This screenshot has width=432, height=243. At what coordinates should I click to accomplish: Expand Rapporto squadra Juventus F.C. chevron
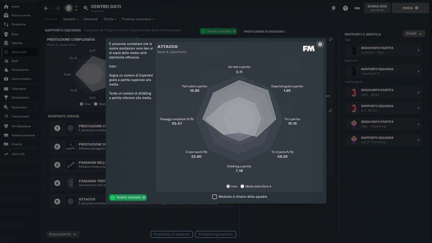[418, 71]
